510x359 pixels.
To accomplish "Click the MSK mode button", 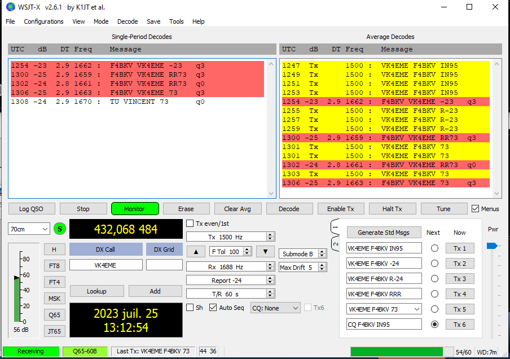I will 54,299.
